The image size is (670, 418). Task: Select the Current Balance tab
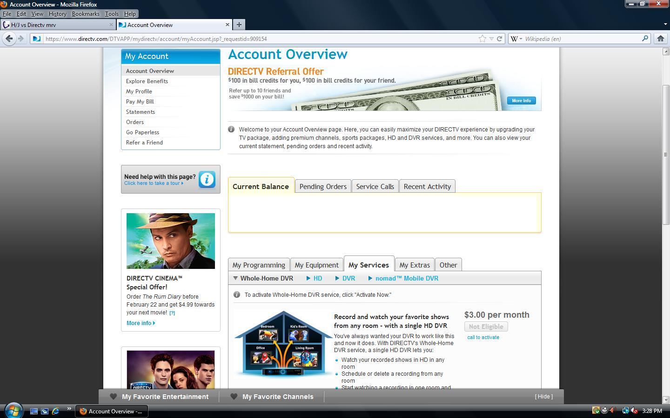pyautogui.click(x=261, y=186)
